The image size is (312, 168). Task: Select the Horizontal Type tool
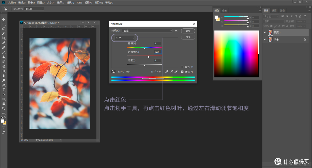4,89
